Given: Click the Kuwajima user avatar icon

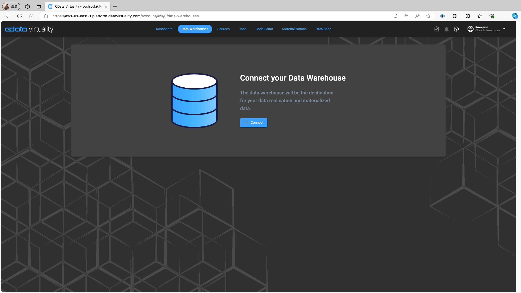Looking at the screenshot, I should (x=470, y=29).
